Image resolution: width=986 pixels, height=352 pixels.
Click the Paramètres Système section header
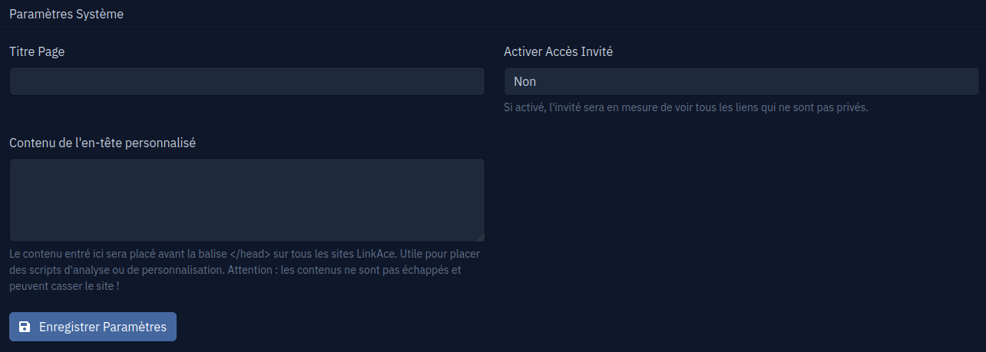click(x=66, y=14)
